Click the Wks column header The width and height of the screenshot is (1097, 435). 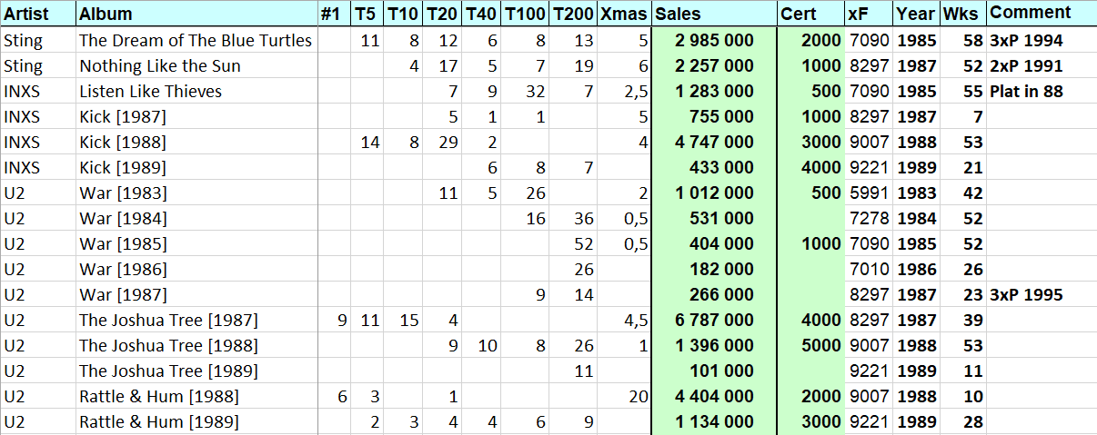point(963,14)
